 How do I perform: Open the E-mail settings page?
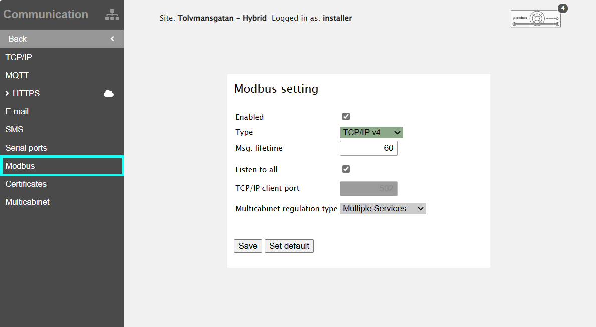pyautogui.click(x=62, y=111)
